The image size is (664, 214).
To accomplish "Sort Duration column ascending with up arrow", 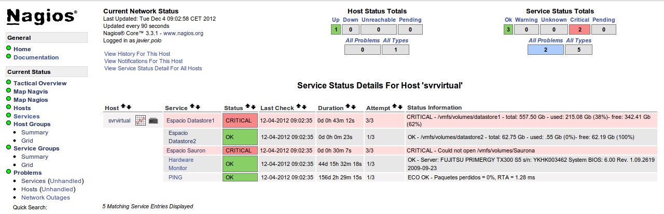I will click(348, 107).
